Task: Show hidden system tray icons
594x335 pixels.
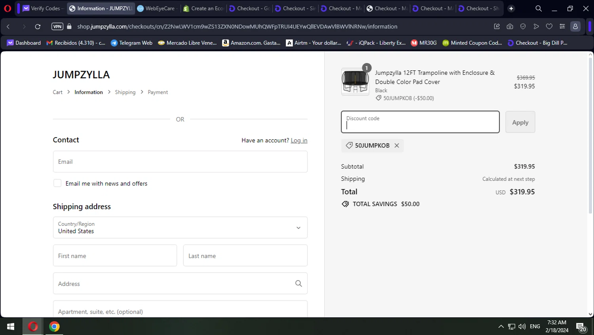Action: (x=501, y=327)
